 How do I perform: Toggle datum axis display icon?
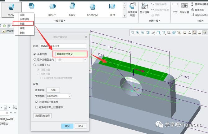(189, 33)
